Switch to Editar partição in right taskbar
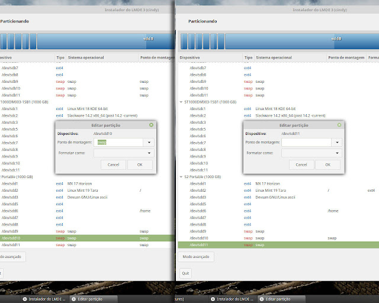379x303 pixels. pyautogui.click(x=282, y=299)
